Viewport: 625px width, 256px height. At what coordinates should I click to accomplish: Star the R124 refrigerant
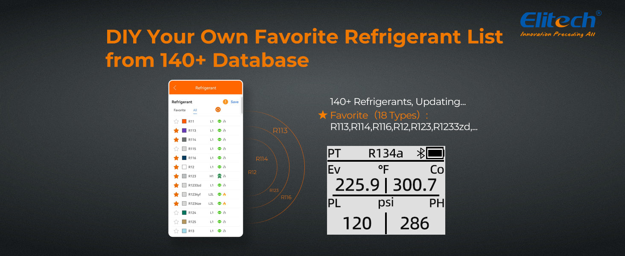point(176,212)
